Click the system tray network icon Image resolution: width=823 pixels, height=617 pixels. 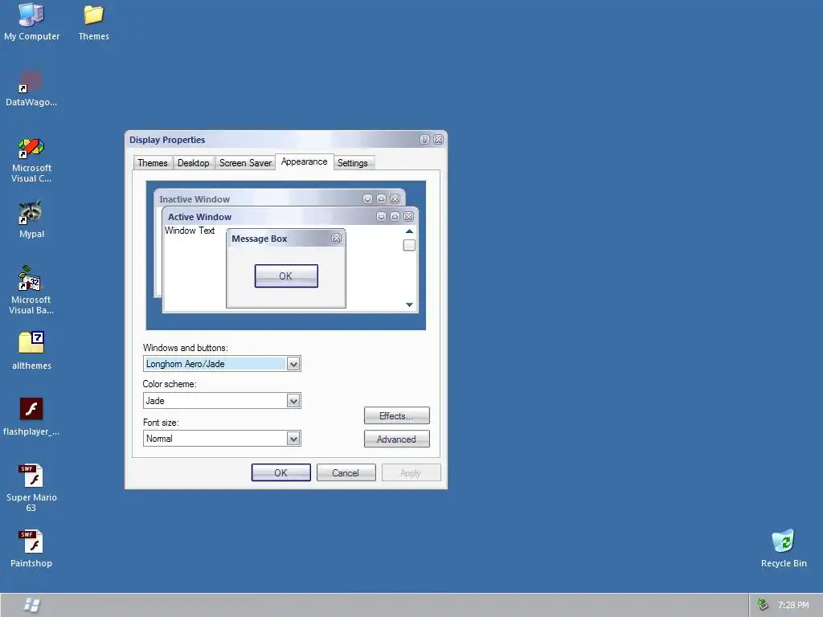(x=764, y=605)
